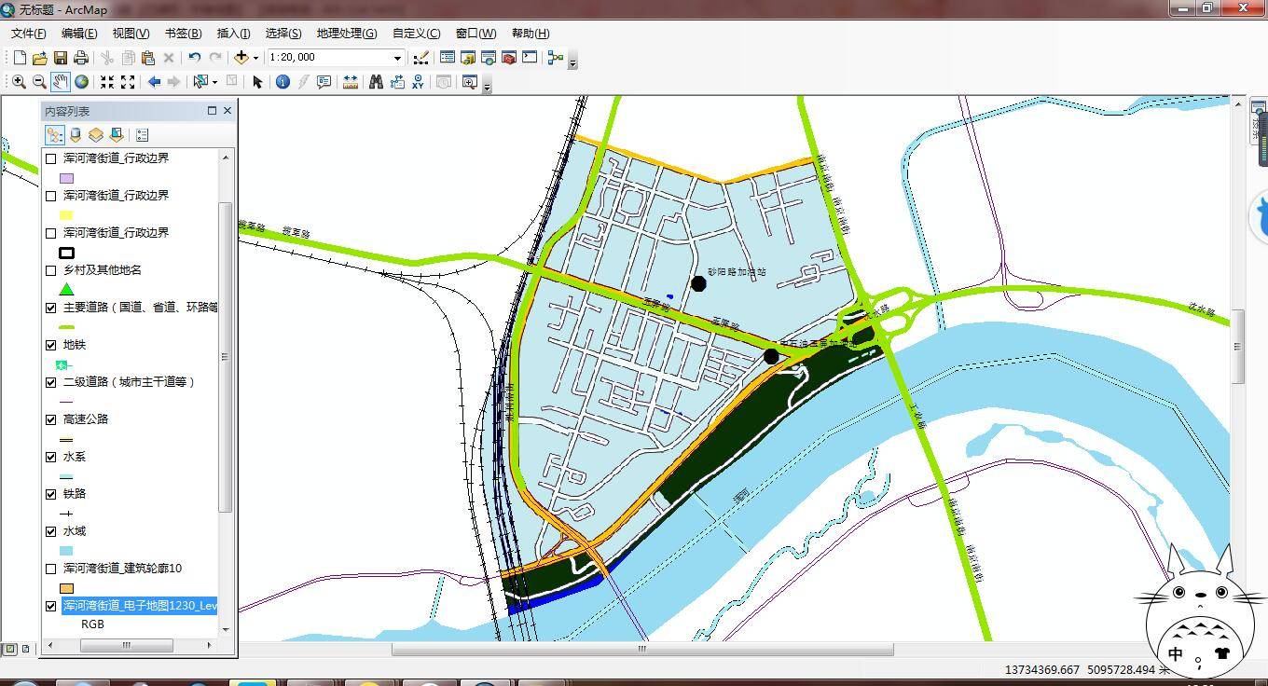Click purple 行政边界 symbol swatch

pos(66,178)
